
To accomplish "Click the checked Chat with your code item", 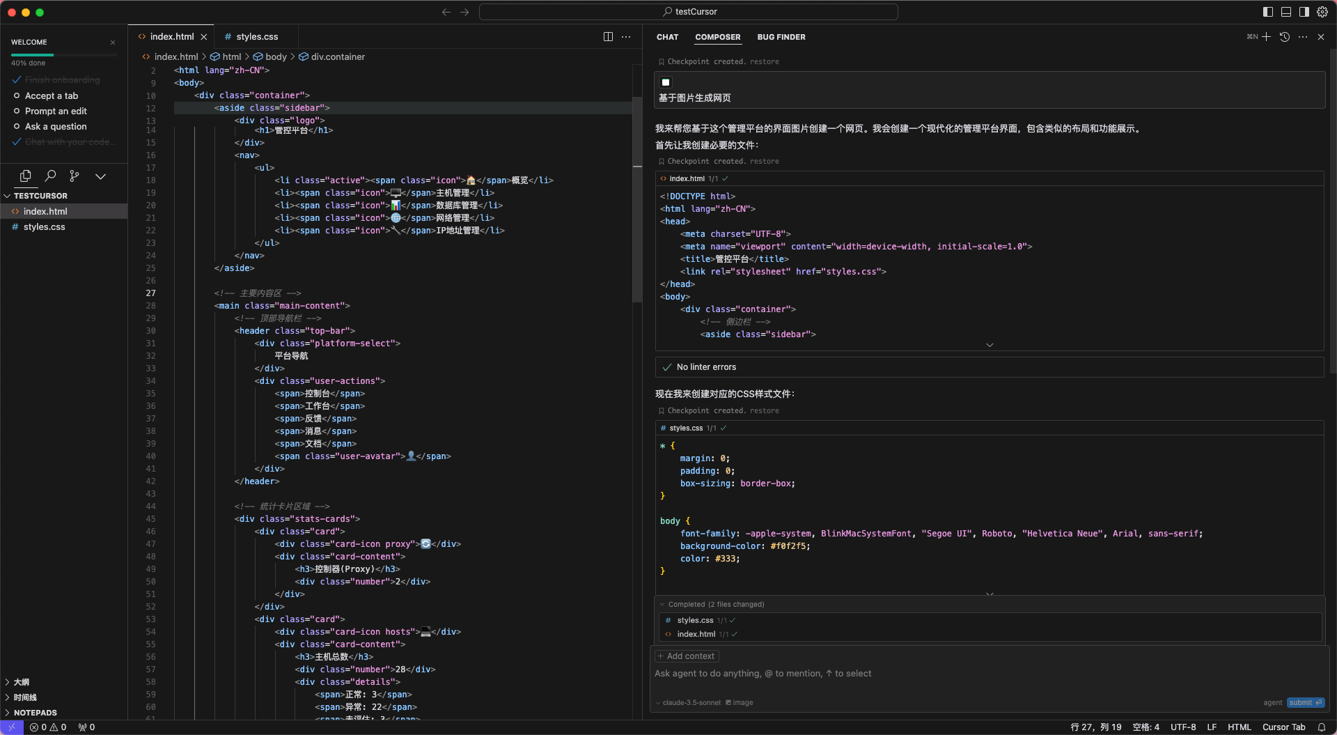I will coord(70,141).
